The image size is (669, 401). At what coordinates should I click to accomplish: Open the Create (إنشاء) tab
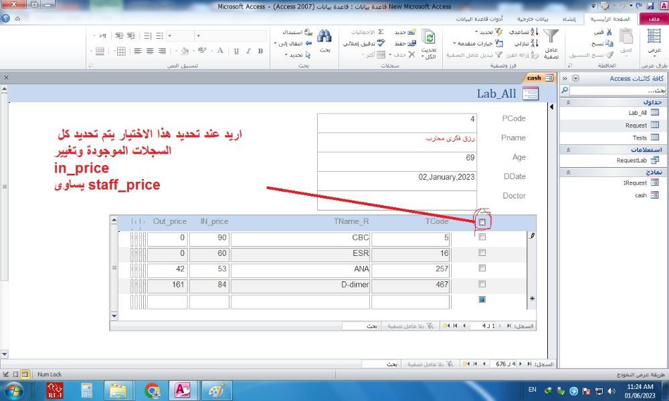(x=569, y=19)
